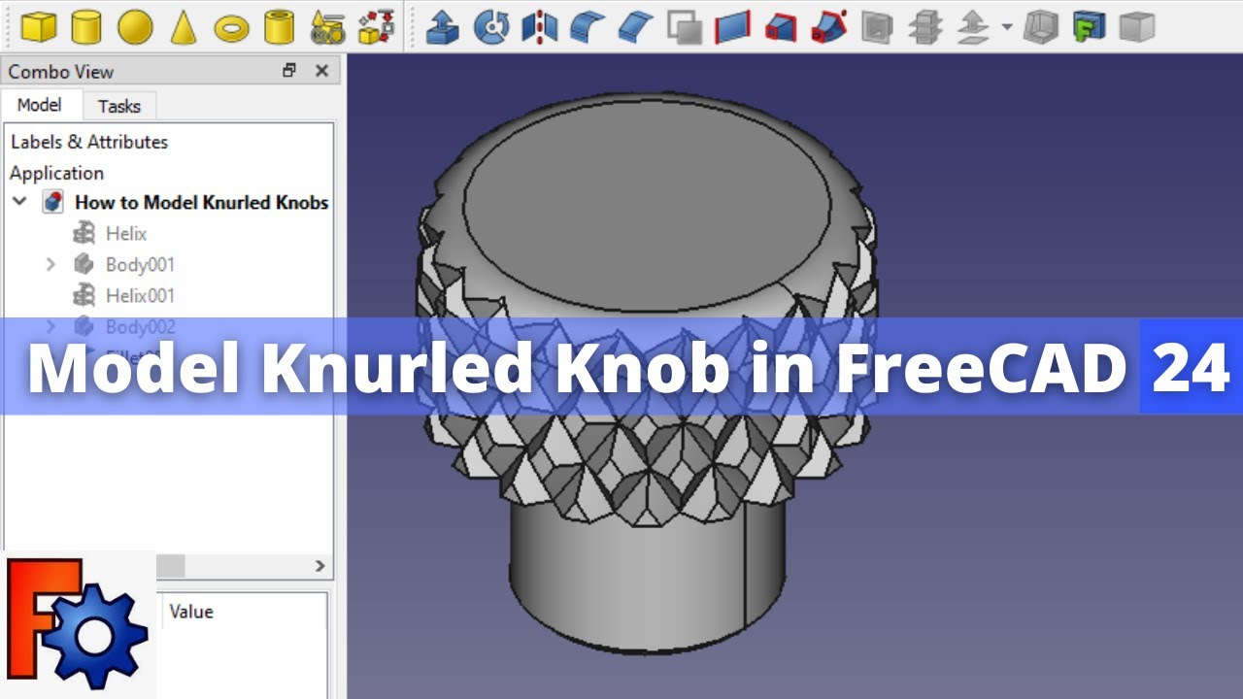Image resolution: width=1243 pixels, height=699 pixels.
Task: Select the Ruled Surface tool
Action: (x=732, y=27)
